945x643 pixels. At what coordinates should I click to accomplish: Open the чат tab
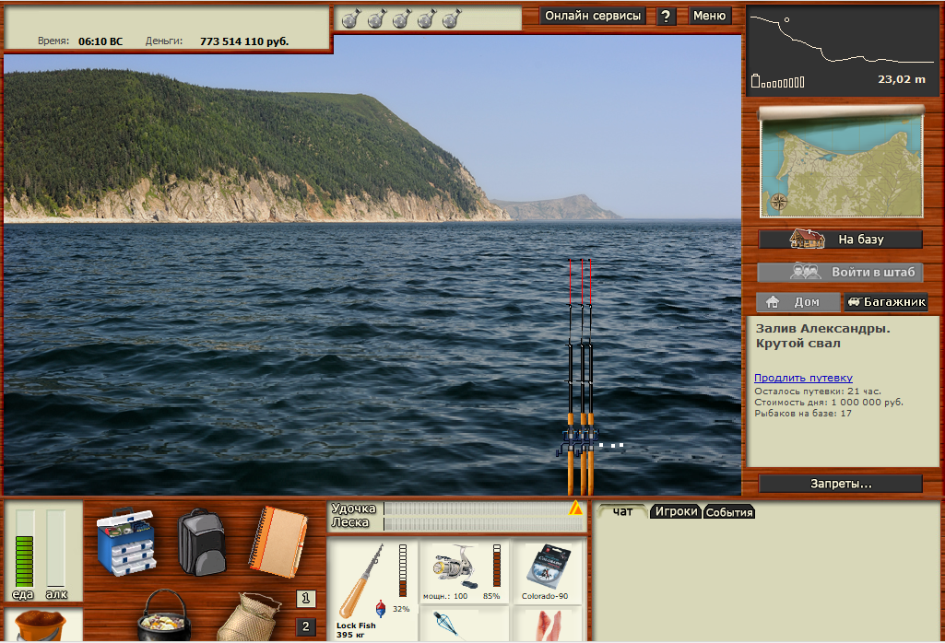pos(622,512)
